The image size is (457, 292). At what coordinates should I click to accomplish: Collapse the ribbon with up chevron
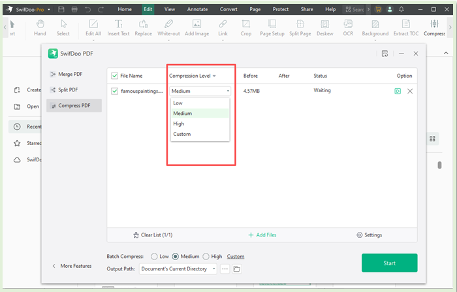446,53
